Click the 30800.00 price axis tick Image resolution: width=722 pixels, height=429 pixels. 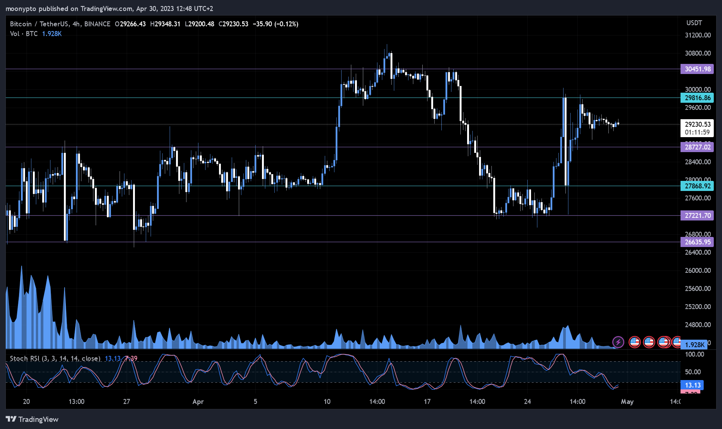[x=698, y=53]
